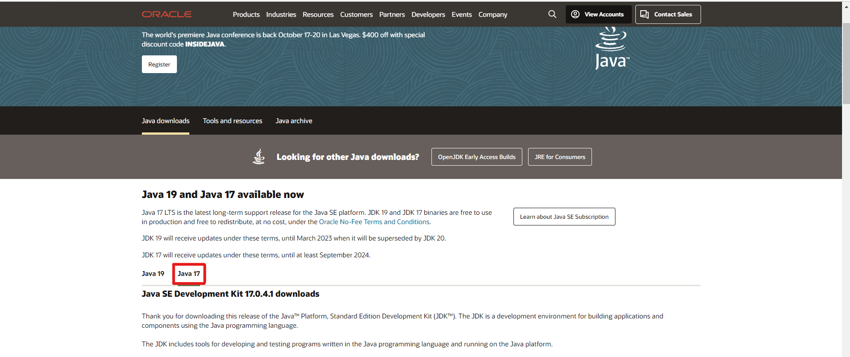This screenshot has width=850, height=357.
Task: Open the Partners menu
Action: tap(392, 14)
